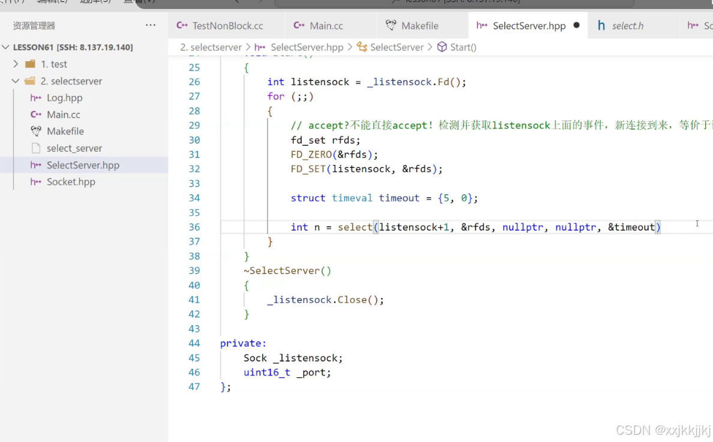Click on fd_set rfds declaration
This screenshot has width=713, height=442.
click(326, 140)
